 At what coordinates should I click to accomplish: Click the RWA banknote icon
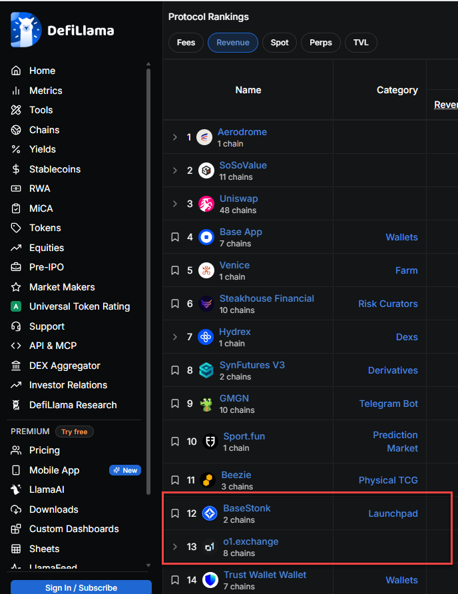[x=16, y=188]
